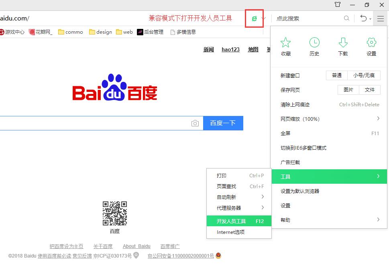Click 地图 link

253,50
